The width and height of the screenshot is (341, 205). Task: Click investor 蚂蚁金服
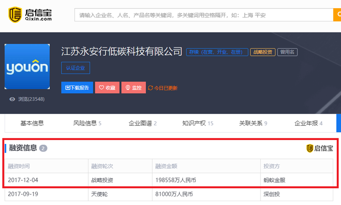pyautogui.click(x=274, y=180)
